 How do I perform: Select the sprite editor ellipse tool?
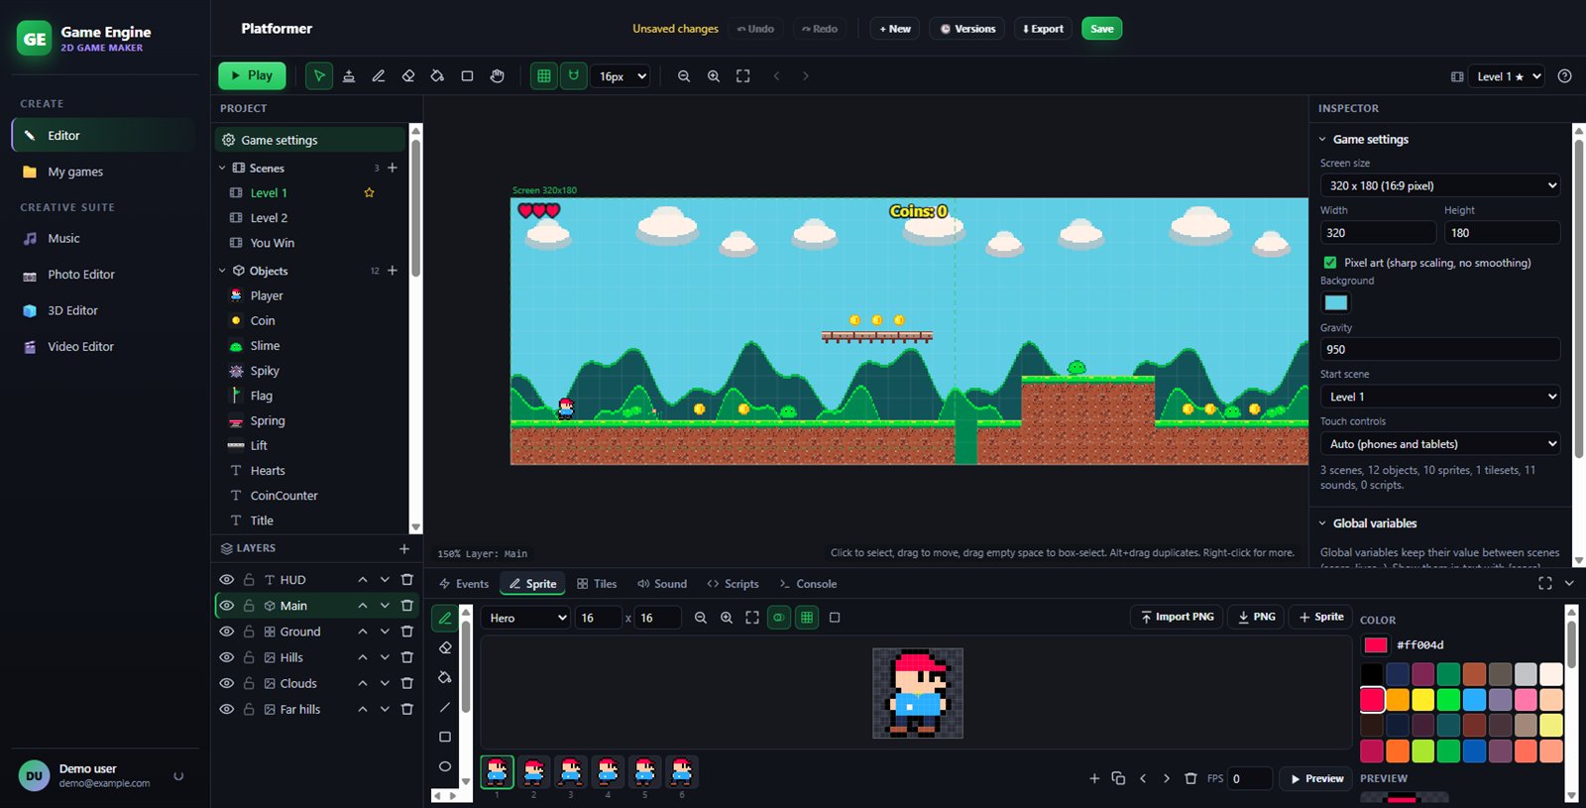pyautogui.click(x=445, y=766)
